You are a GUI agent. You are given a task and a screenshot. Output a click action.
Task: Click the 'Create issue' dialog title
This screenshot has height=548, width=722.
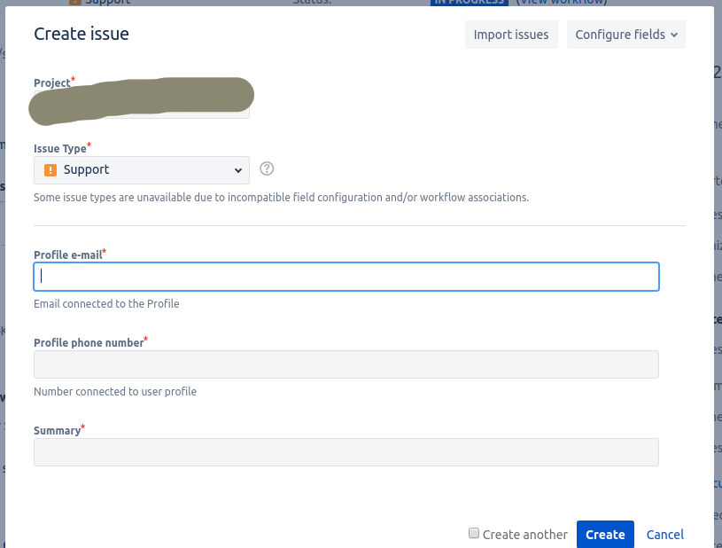82,34
